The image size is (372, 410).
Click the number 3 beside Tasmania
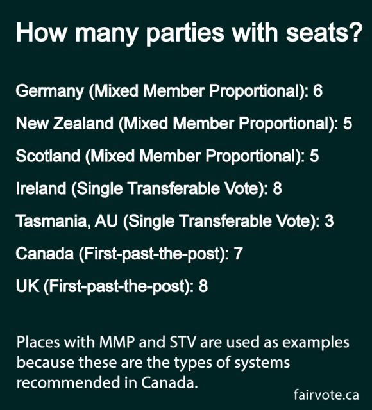pos(329,221)
